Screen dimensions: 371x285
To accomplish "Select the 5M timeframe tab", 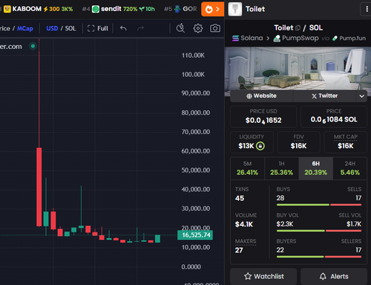I will 247,168.
